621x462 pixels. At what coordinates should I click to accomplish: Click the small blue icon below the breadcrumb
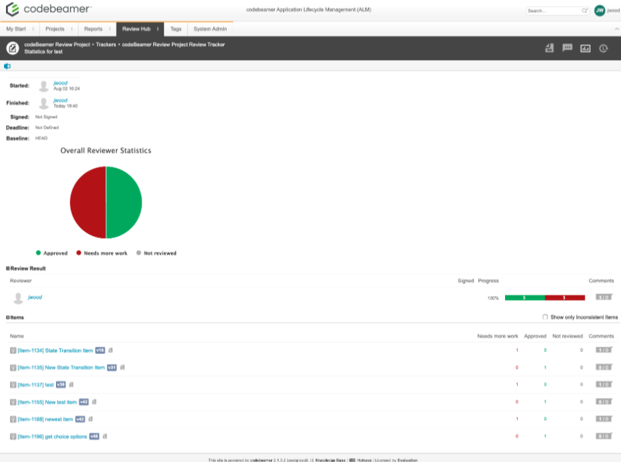click(7, 66)
